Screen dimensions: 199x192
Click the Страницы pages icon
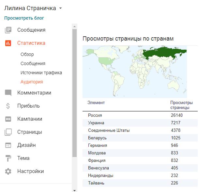click(x=8, y=132)
